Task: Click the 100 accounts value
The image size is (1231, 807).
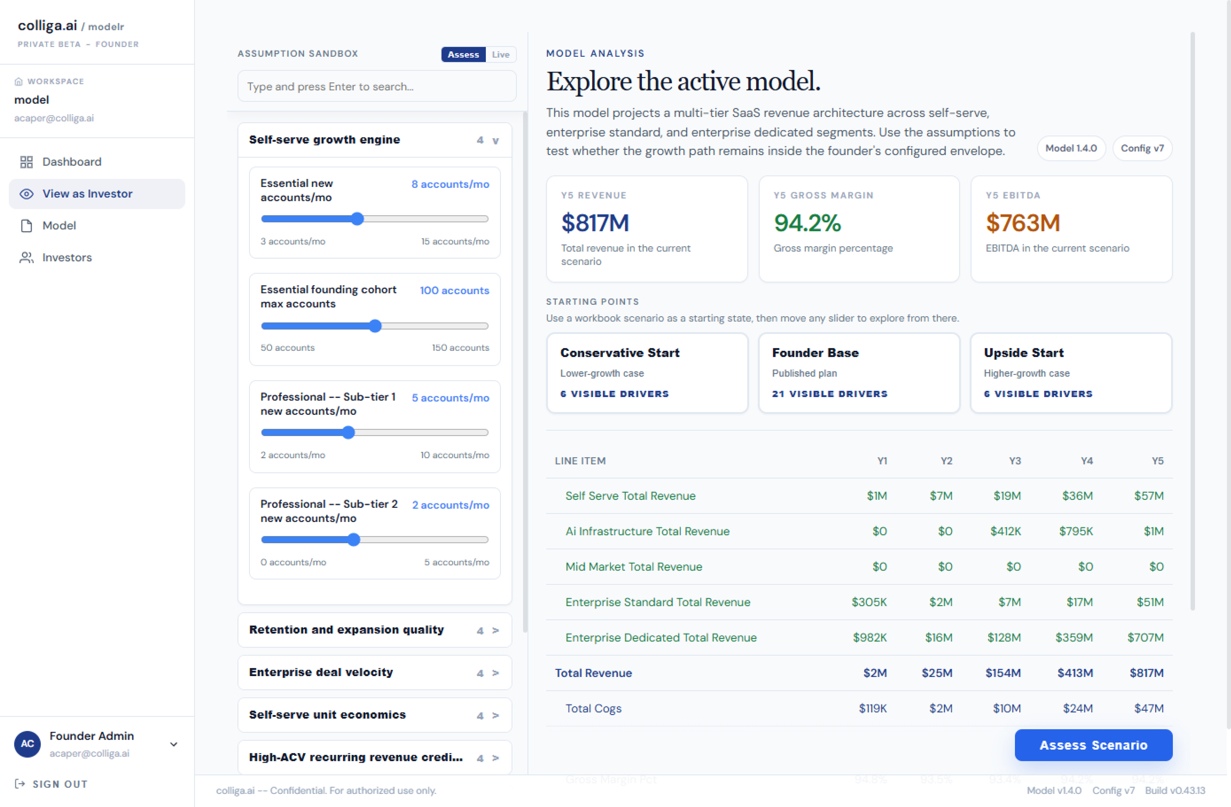Action: (x=454, y=291)
